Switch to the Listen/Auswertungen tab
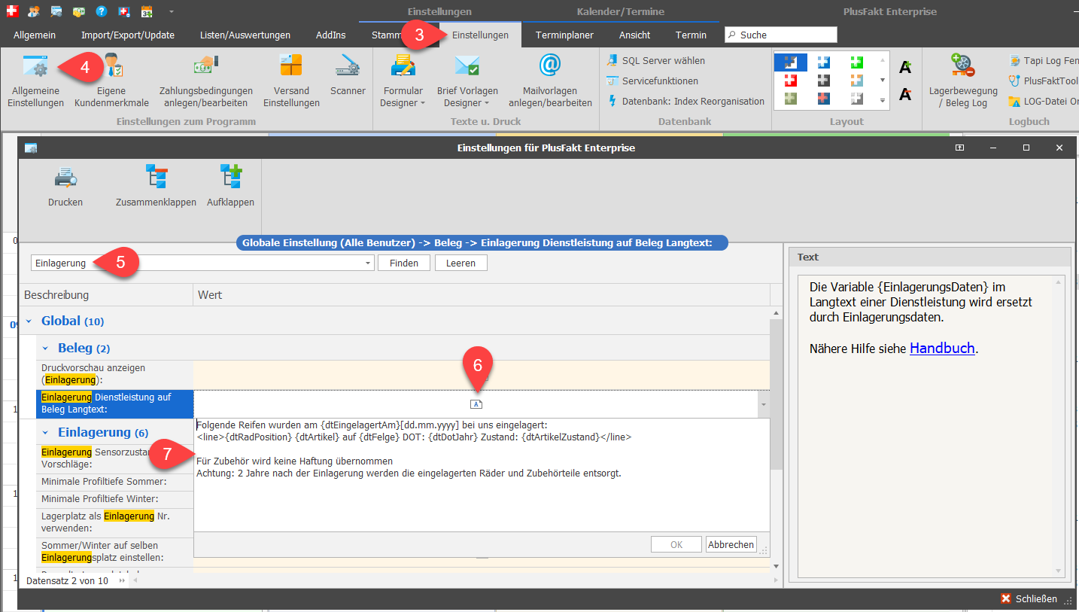The width and height of the screenshot is (1079, 612). pyautogui.click(x=245, y=35)
